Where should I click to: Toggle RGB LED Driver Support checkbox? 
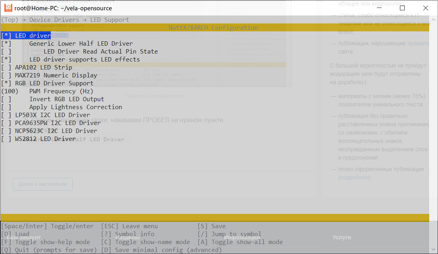(6, 83)
